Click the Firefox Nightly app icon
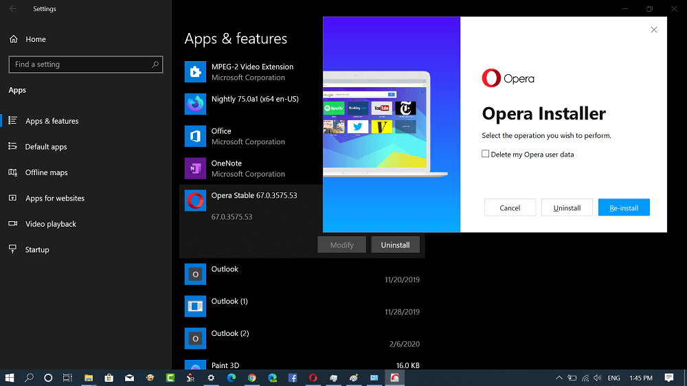This screenshot has width=687, height=386. click(x=195, y=104)
